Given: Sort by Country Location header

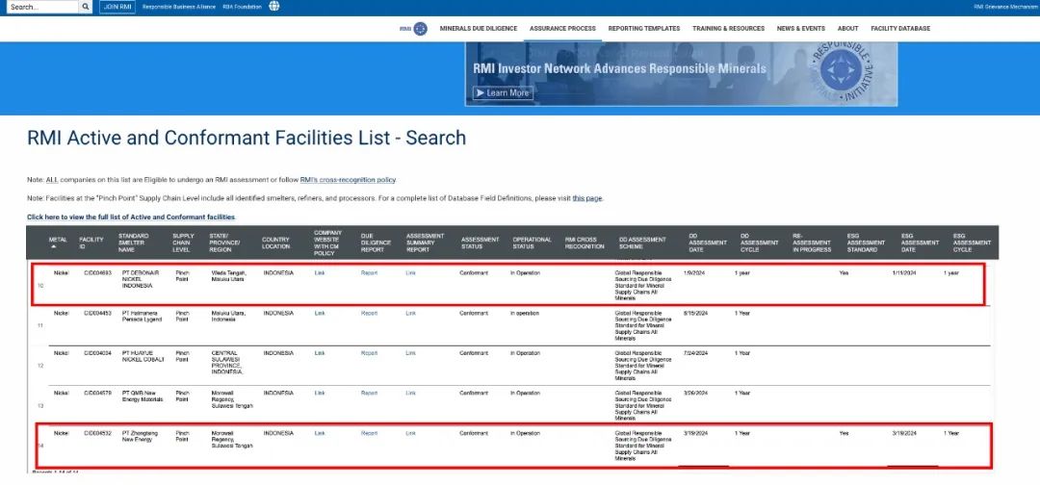Looking at the screenshot, I should point(275,242).
